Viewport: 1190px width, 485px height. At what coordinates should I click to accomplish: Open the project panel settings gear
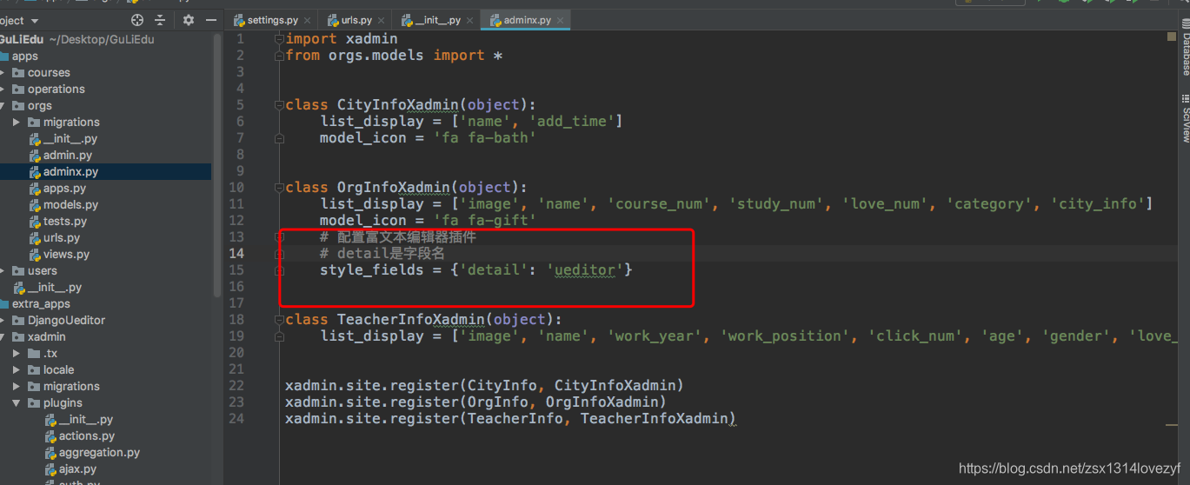[188, 20]
